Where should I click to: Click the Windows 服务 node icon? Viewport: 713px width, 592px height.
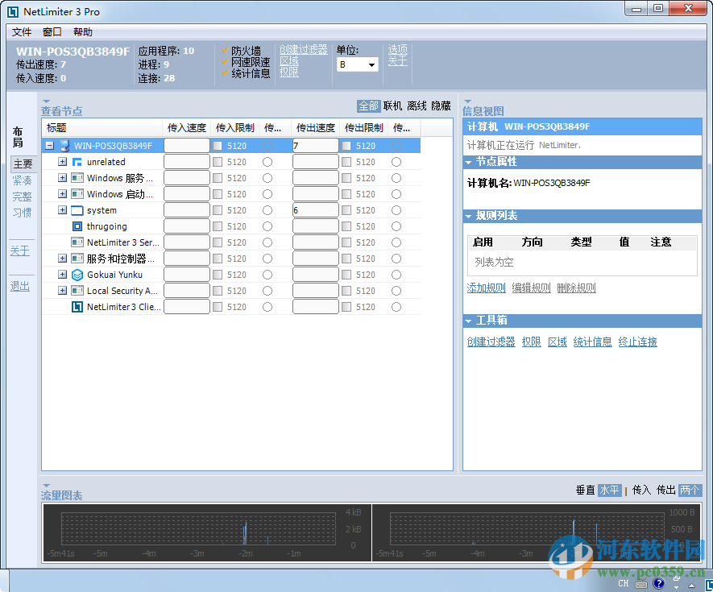[x=77, y=177]
